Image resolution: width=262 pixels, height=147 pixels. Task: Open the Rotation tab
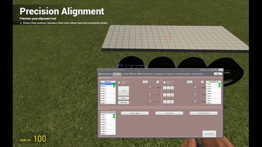coord(169,74)
